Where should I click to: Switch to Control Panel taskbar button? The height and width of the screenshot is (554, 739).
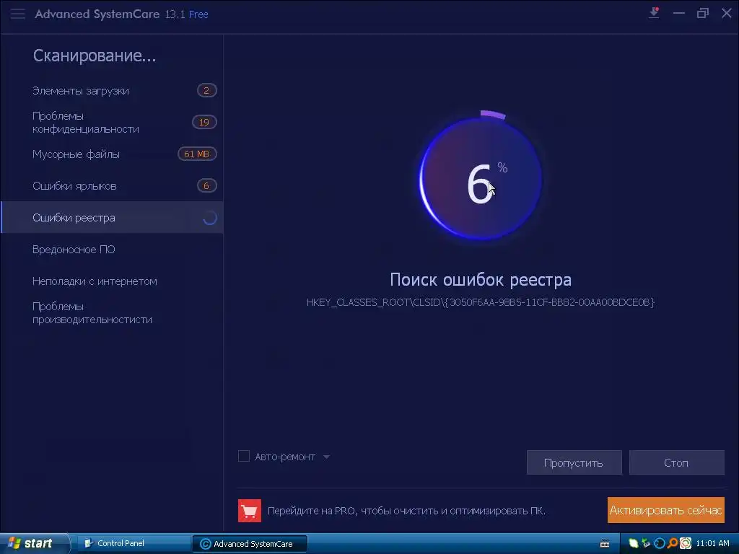coord(133,544)
